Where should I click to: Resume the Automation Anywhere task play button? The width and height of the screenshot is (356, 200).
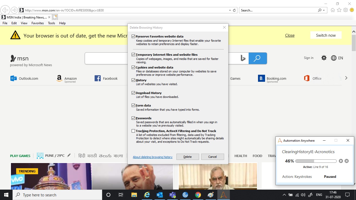(x=341, y=161)
